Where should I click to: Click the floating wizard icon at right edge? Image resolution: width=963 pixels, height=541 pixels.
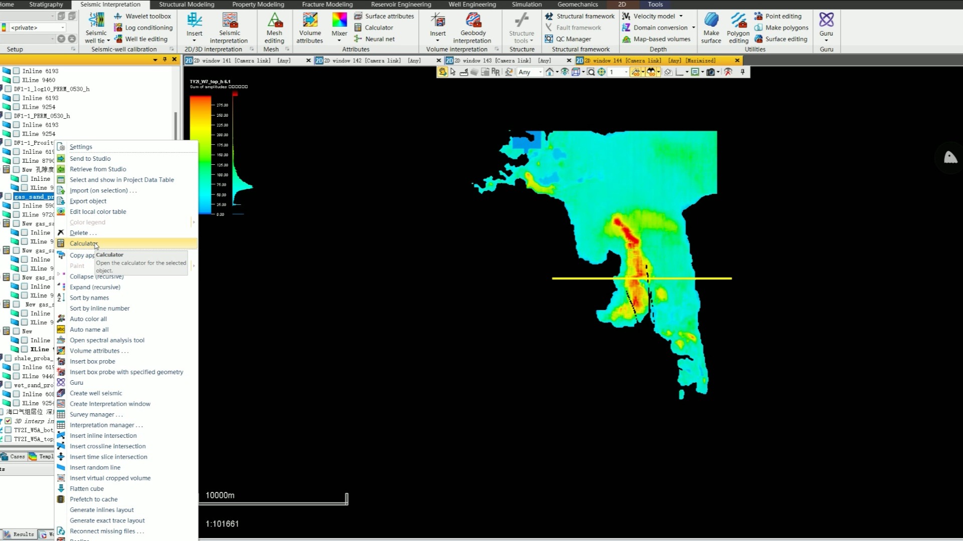(x=950, y=158)
